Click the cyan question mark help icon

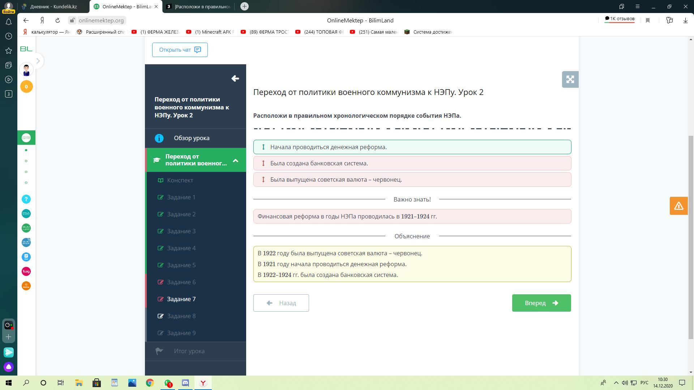(x=26, y=199)
